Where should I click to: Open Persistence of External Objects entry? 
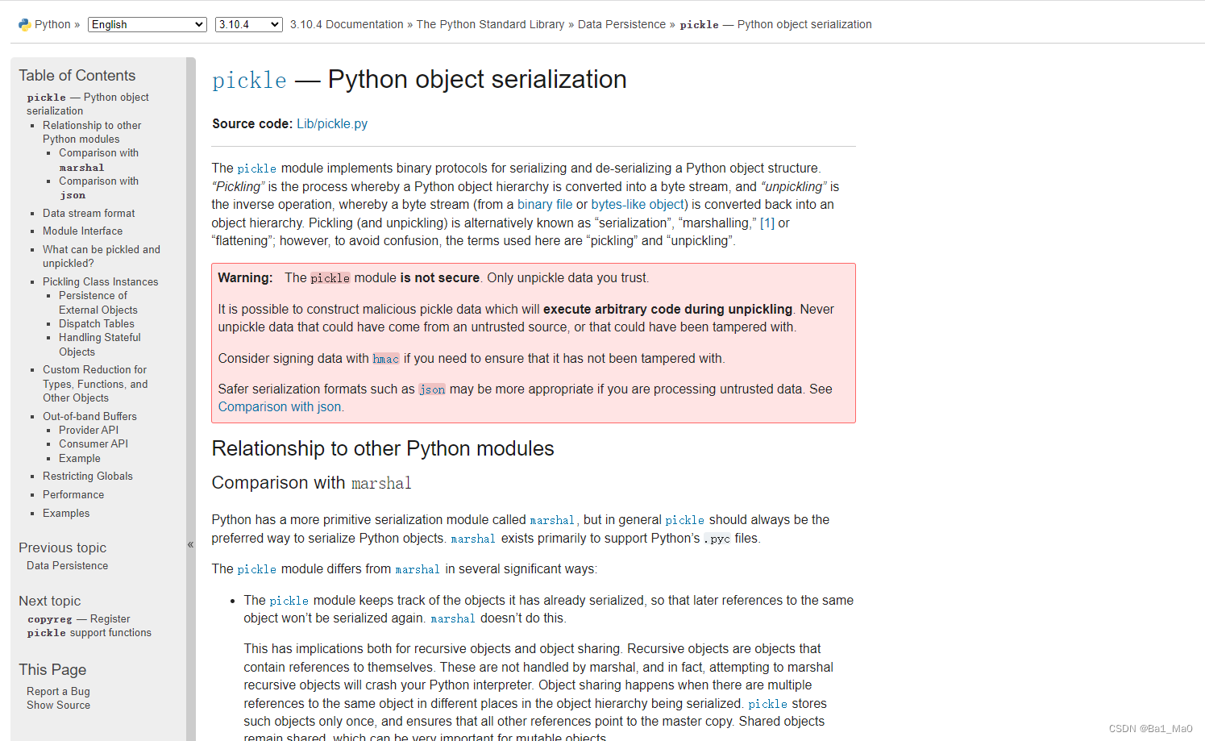click(x=98, y=303)
